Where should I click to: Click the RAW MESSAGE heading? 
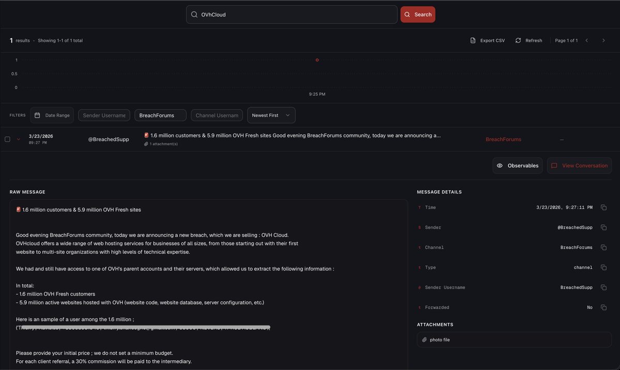tap(27, 192)
